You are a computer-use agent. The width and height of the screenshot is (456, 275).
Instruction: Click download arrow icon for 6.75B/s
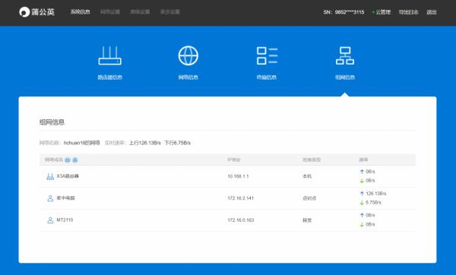point(362,203)
